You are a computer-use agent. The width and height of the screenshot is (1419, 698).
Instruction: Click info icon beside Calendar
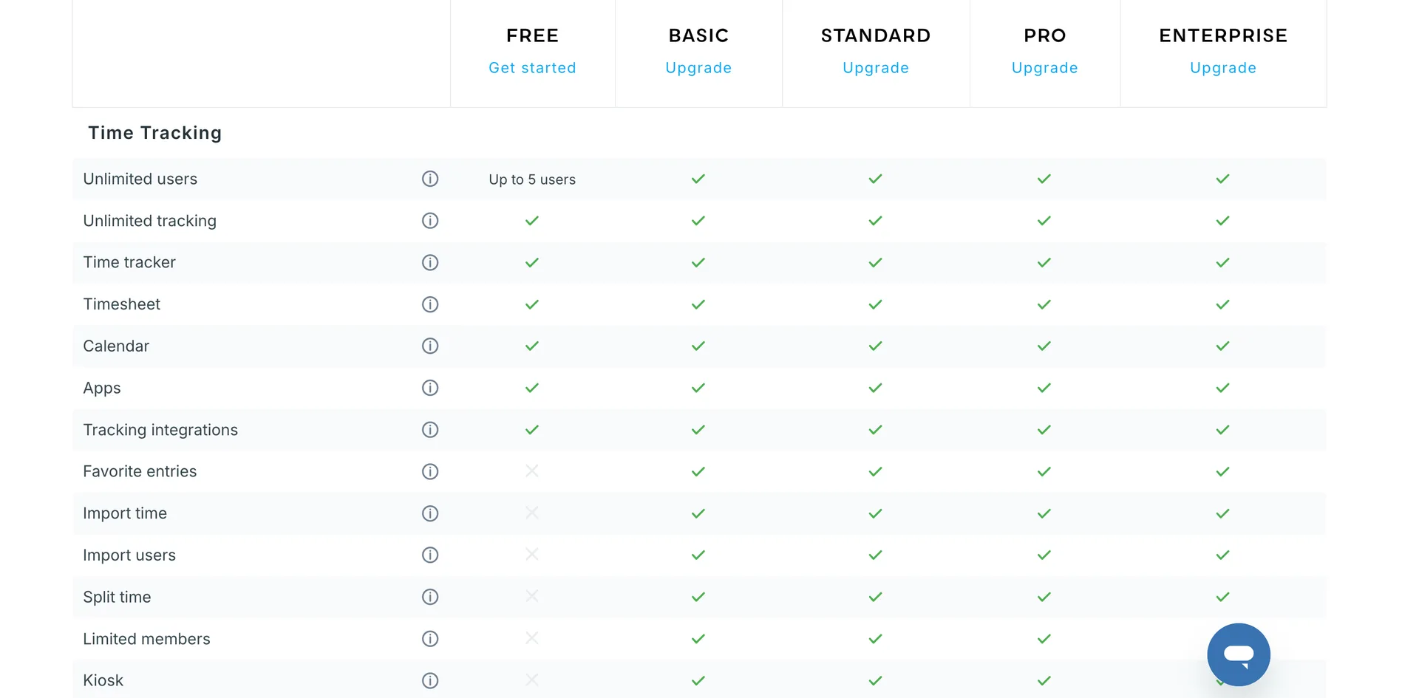click(x=430, y=346)
